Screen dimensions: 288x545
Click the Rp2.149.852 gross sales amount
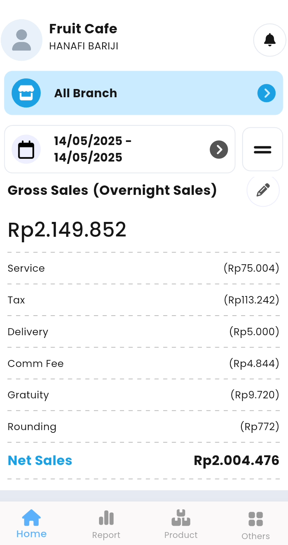click(67, 230)
